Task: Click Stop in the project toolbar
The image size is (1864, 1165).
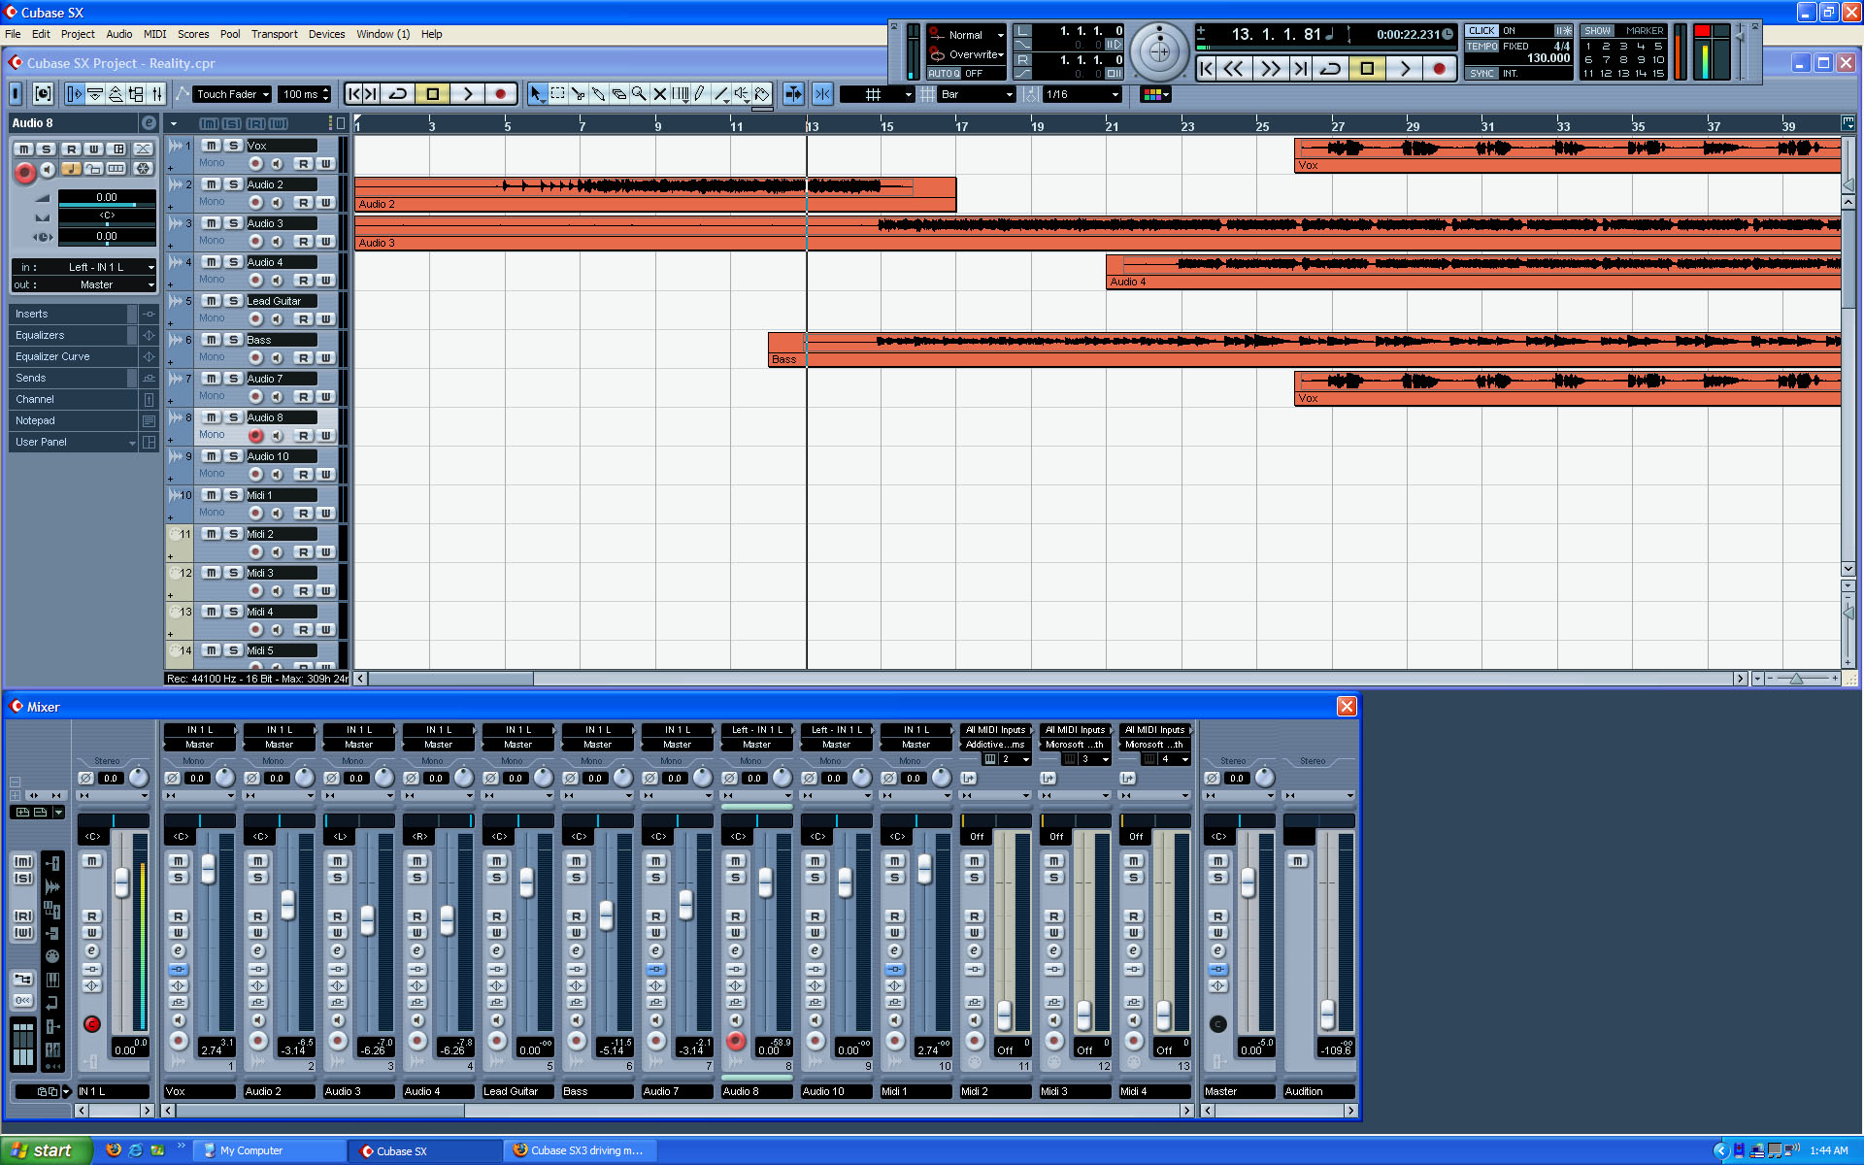Action: click(432, 94)
